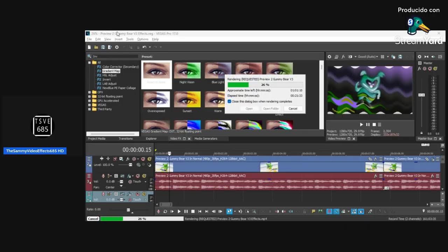The width and height of the screenshot is (448, 252).
Task: Toggle Close this dialog when rendering completes
Action: coord(229,101)
